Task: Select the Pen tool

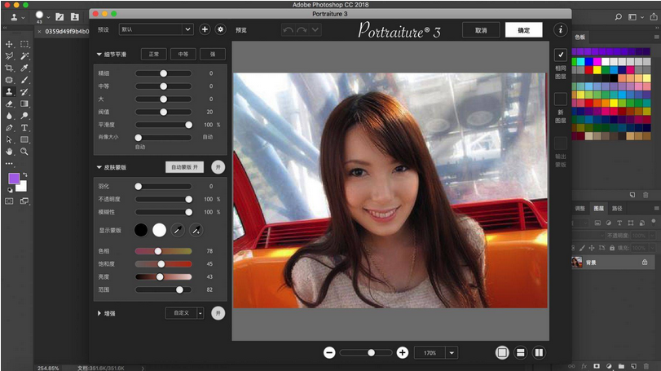Action: pyautogui.click(x=9, y=128)
